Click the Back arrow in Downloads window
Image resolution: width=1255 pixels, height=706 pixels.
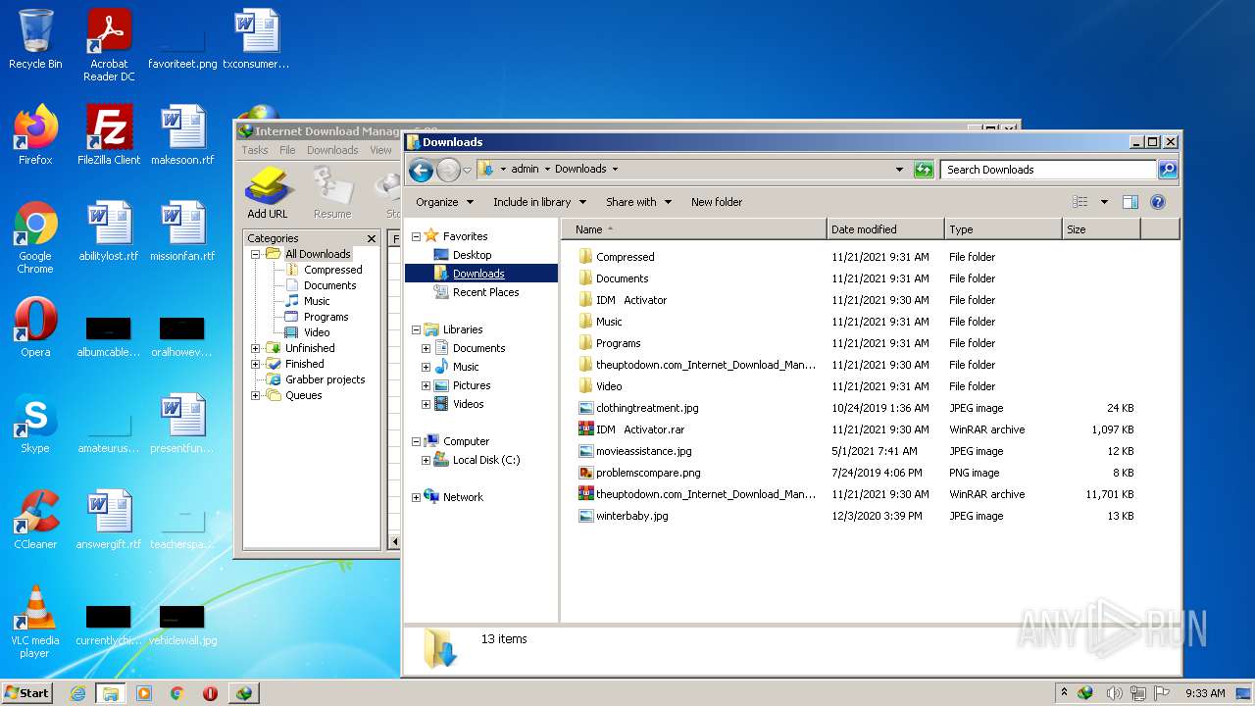tap(422, 170)
